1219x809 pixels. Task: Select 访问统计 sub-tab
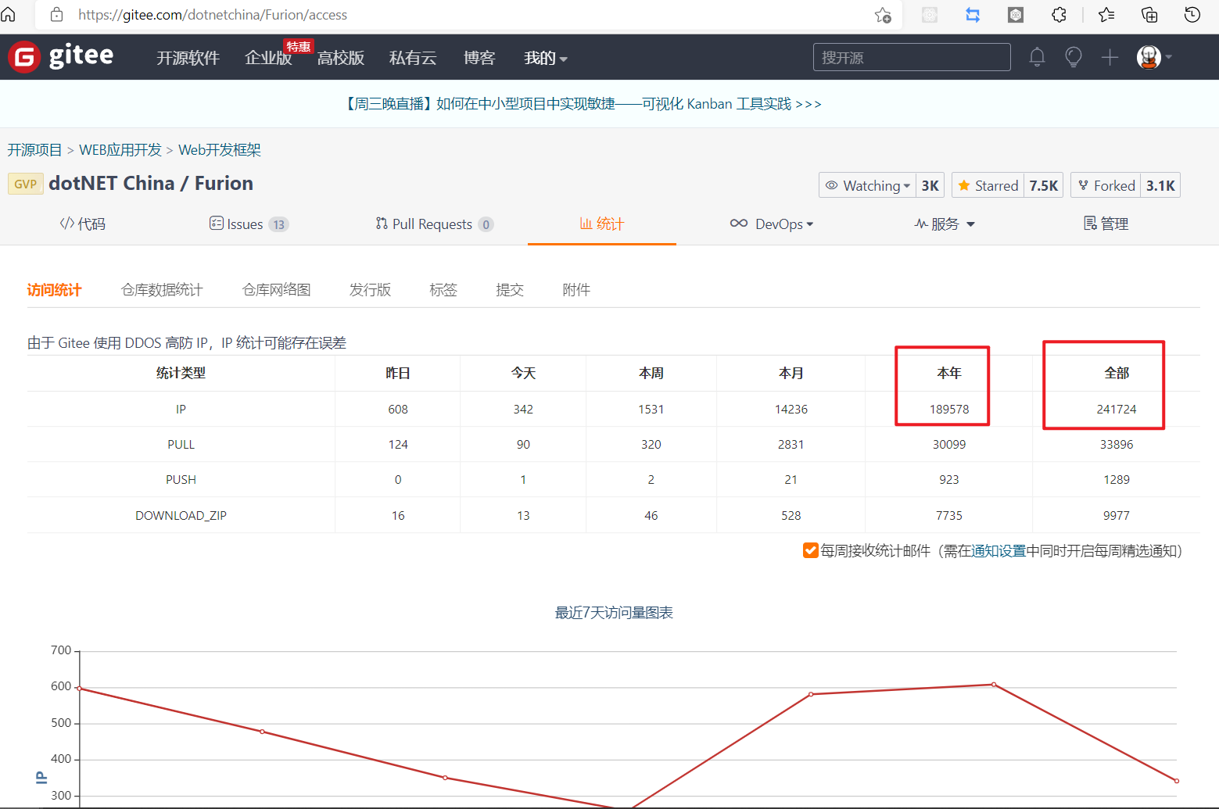click(54, 290)
